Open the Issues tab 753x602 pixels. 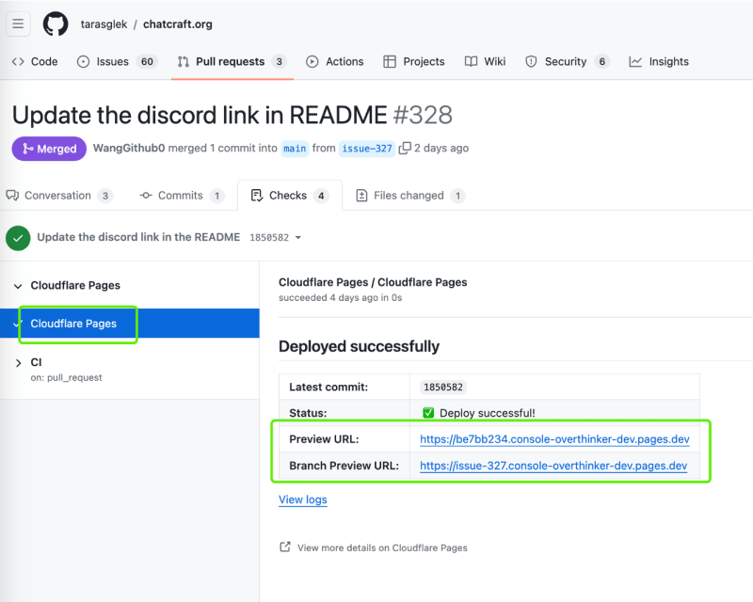[117, 61]
